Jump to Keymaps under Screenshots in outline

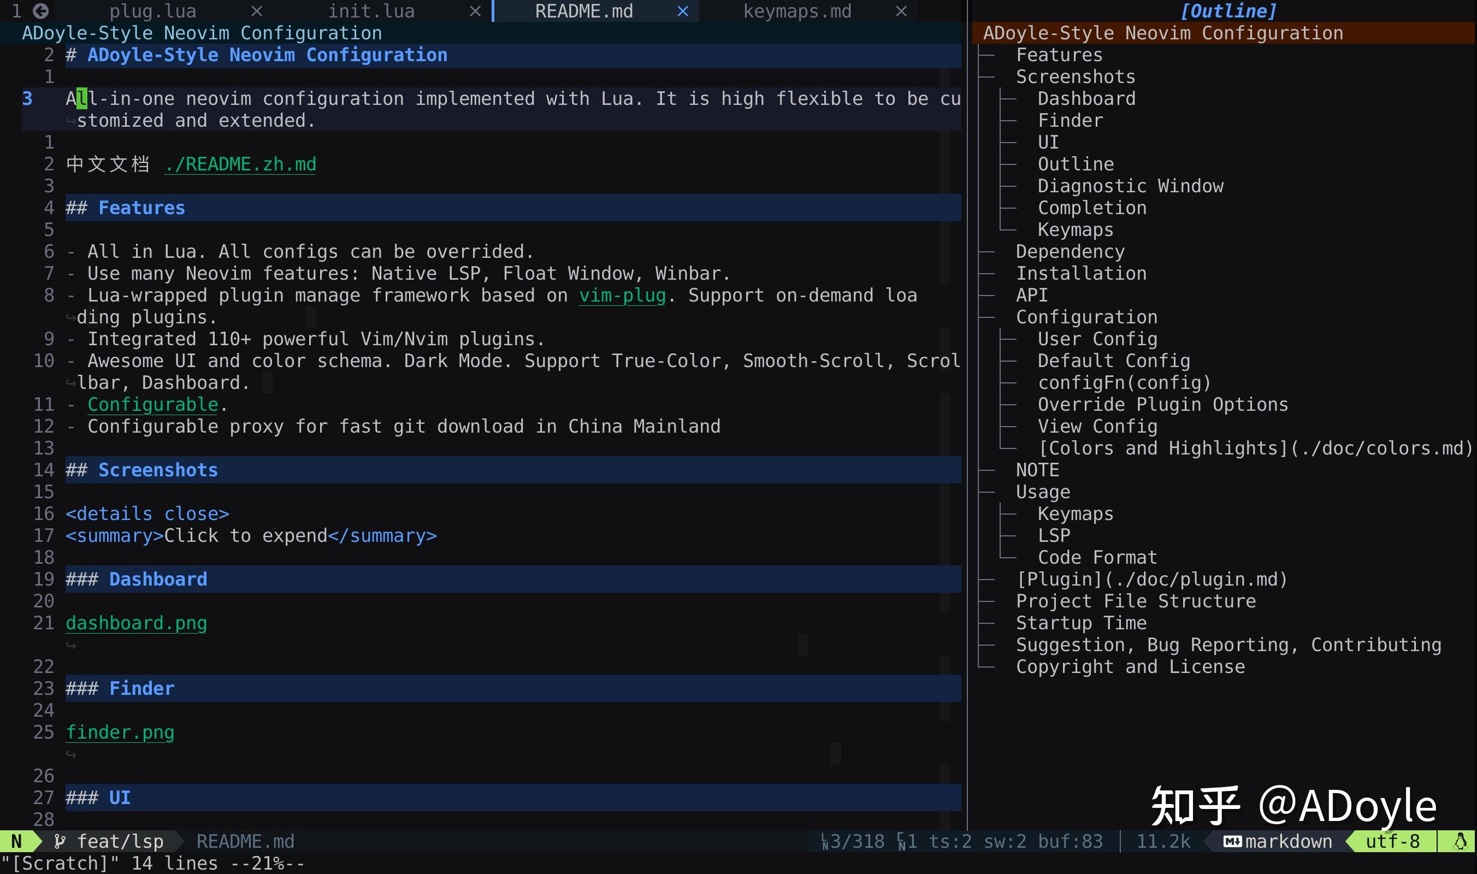point(1076,229)
